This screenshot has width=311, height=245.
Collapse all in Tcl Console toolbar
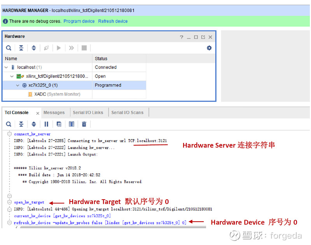[x=21, y=124]
